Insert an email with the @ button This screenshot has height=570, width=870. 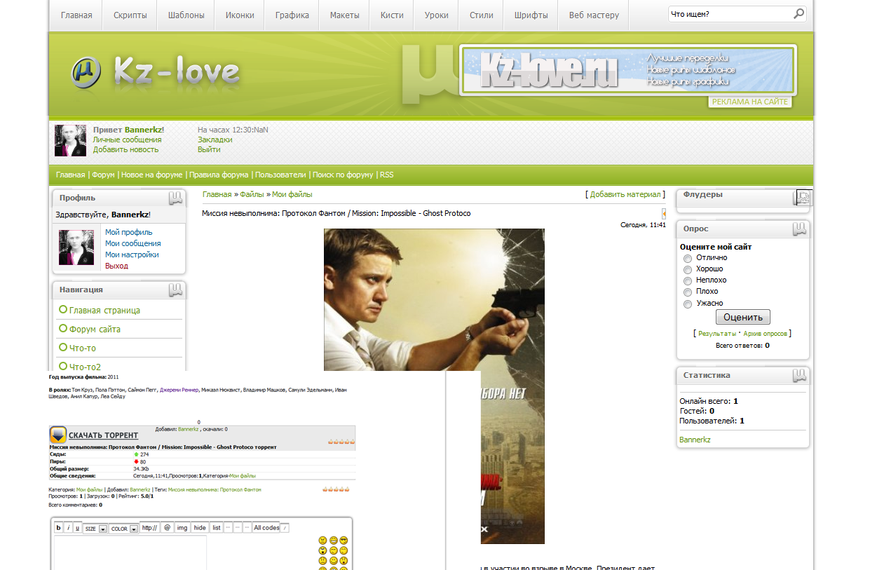point(167,528)
